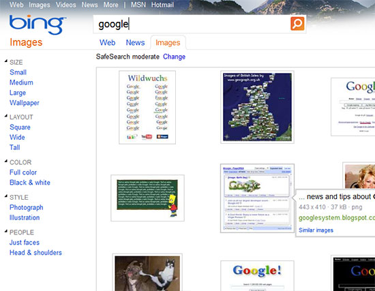Image resolution: width=375 pixels, height=291 pixels.
Task: Click the 443 x 410 image details text
Action: coord(331,207)
